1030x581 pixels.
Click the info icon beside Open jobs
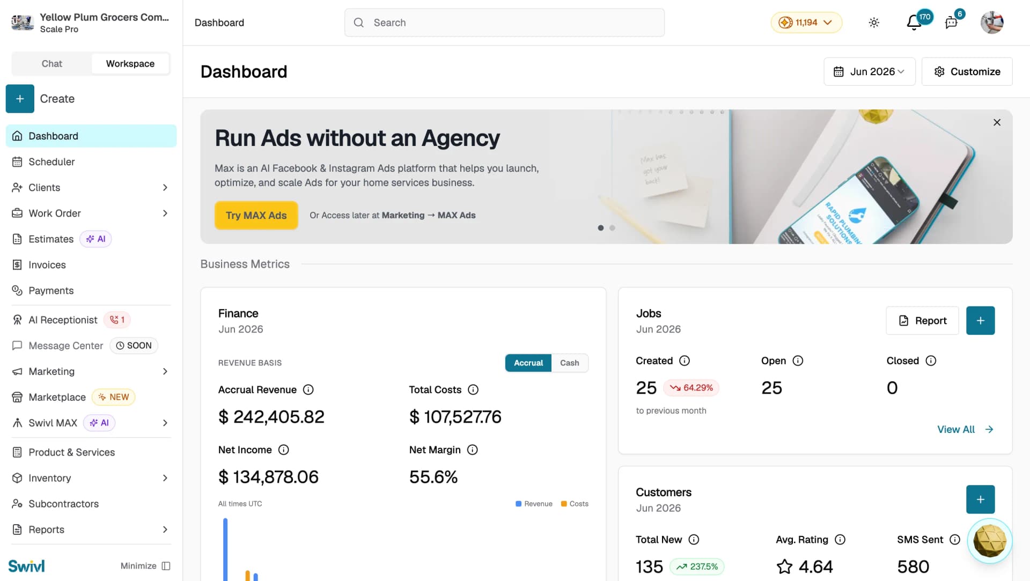pyautogui.click(x=798, y=361)
